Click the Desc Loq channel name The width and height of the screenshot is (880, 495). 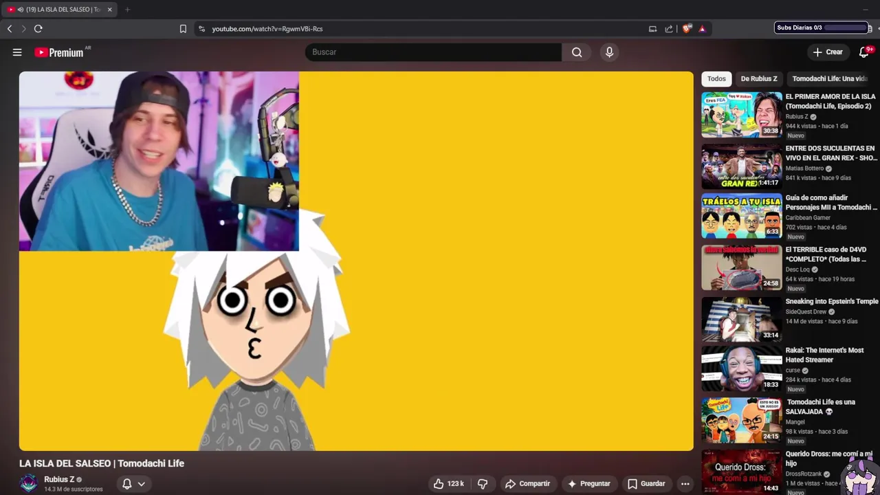coord(797,269)
